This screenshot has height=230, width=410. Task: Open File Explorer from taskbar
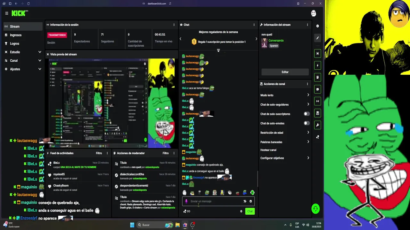point(177,225)
